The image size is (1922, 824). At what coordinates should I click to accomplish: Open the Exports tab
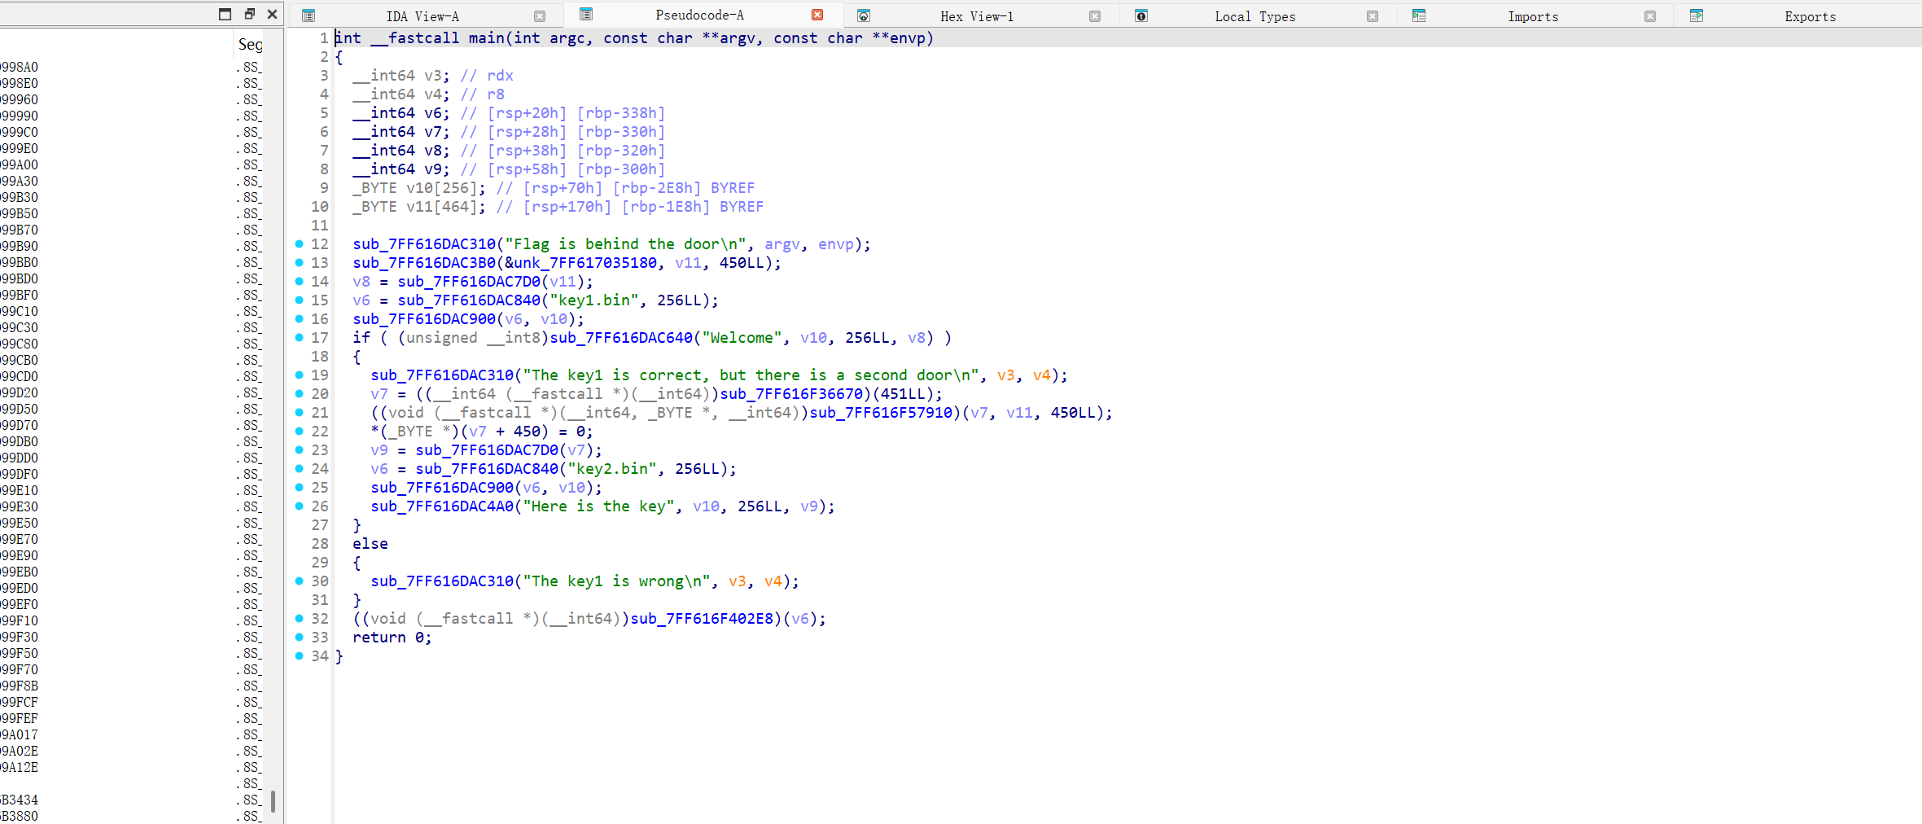point(1810,16)
